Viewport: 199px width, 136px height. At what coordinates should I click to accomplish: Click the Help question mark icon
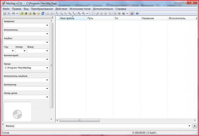click(137, 13)
